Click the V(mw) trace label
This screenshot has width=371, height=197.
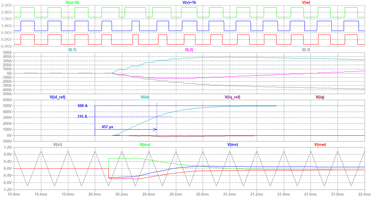click(x=320, y=144)
